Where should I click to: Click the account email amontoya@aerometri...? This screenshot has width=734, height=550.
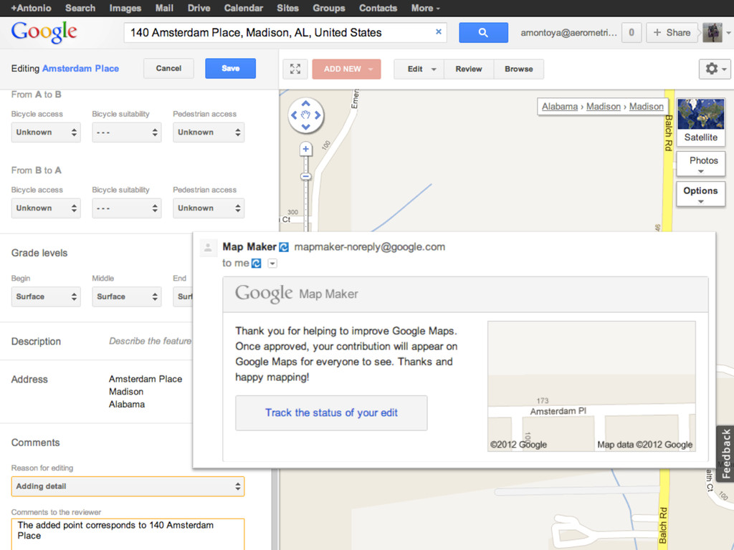coord(568,33)
